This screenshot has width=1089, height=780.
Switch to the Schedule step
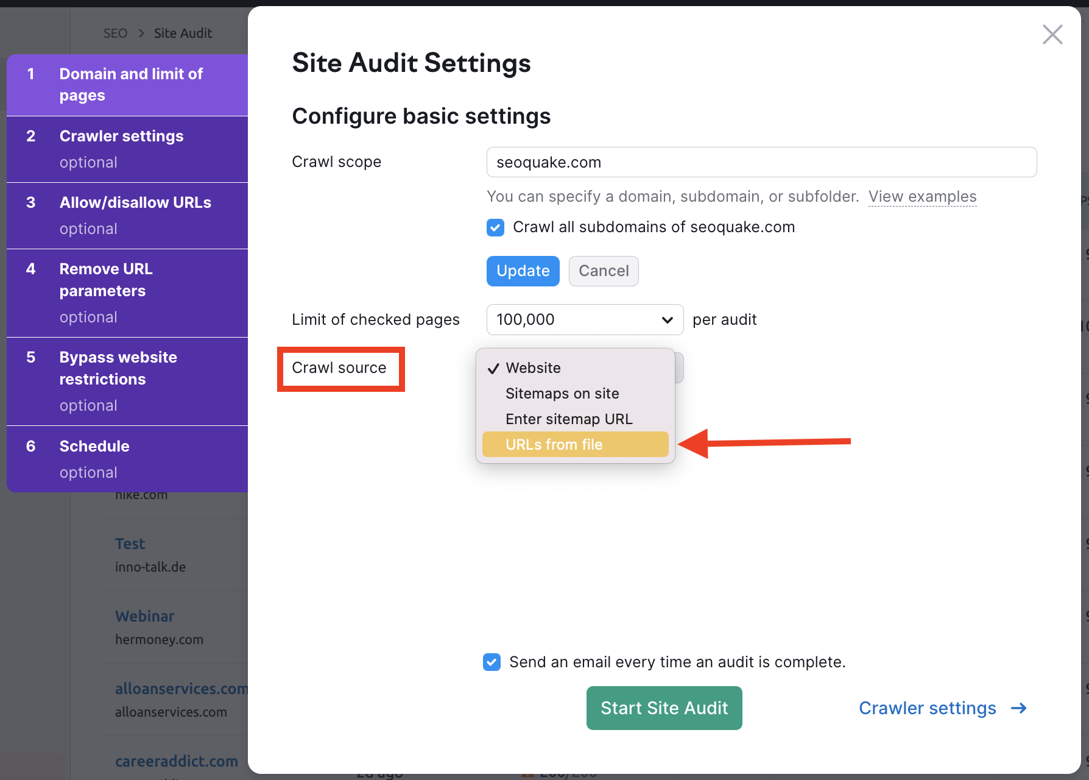(127, 459)
